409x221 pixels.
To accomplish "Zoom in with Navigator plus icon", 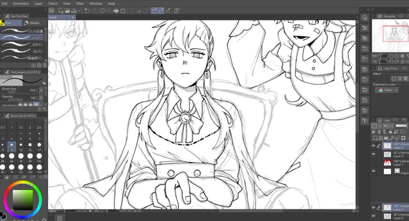I will tap(396, 56).
